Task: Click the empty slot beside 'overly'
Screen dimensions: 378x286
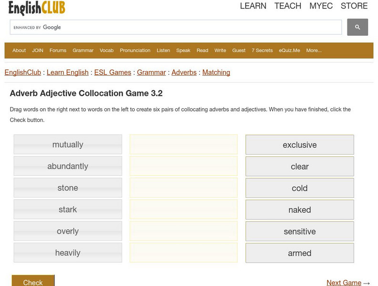Action: pos(183,231)
